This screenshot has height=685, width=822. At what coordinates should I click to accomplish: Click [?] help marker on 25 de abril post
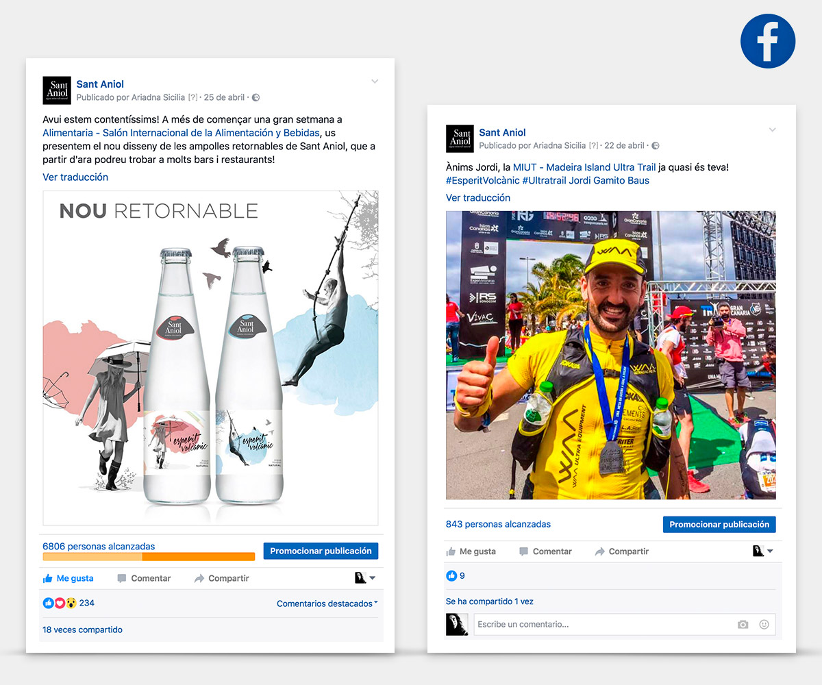click(193, 97)
